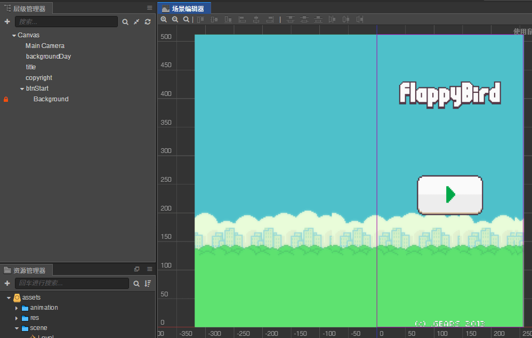Image resolution: width=532 pixels, height=338 pixels.
Task: Collapse the btnStart node
Action: click(22, 88)
